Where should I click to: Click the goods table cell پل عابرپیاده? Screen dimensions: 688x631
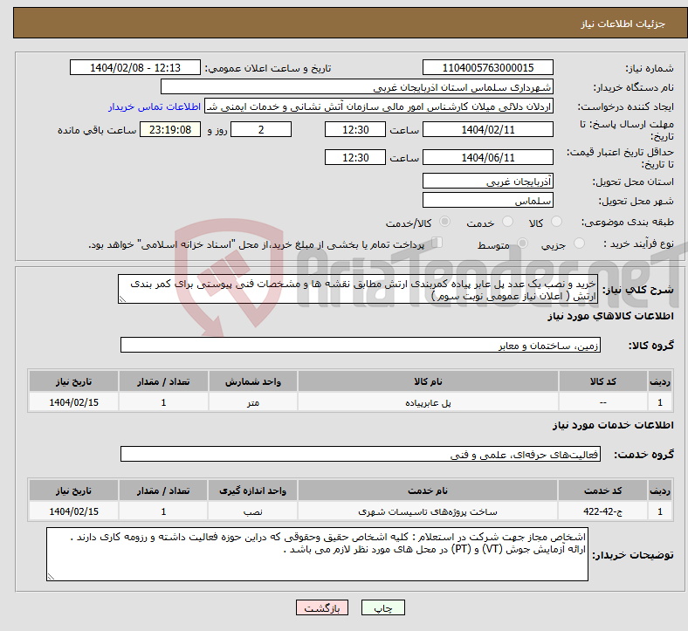pos(428,402)
